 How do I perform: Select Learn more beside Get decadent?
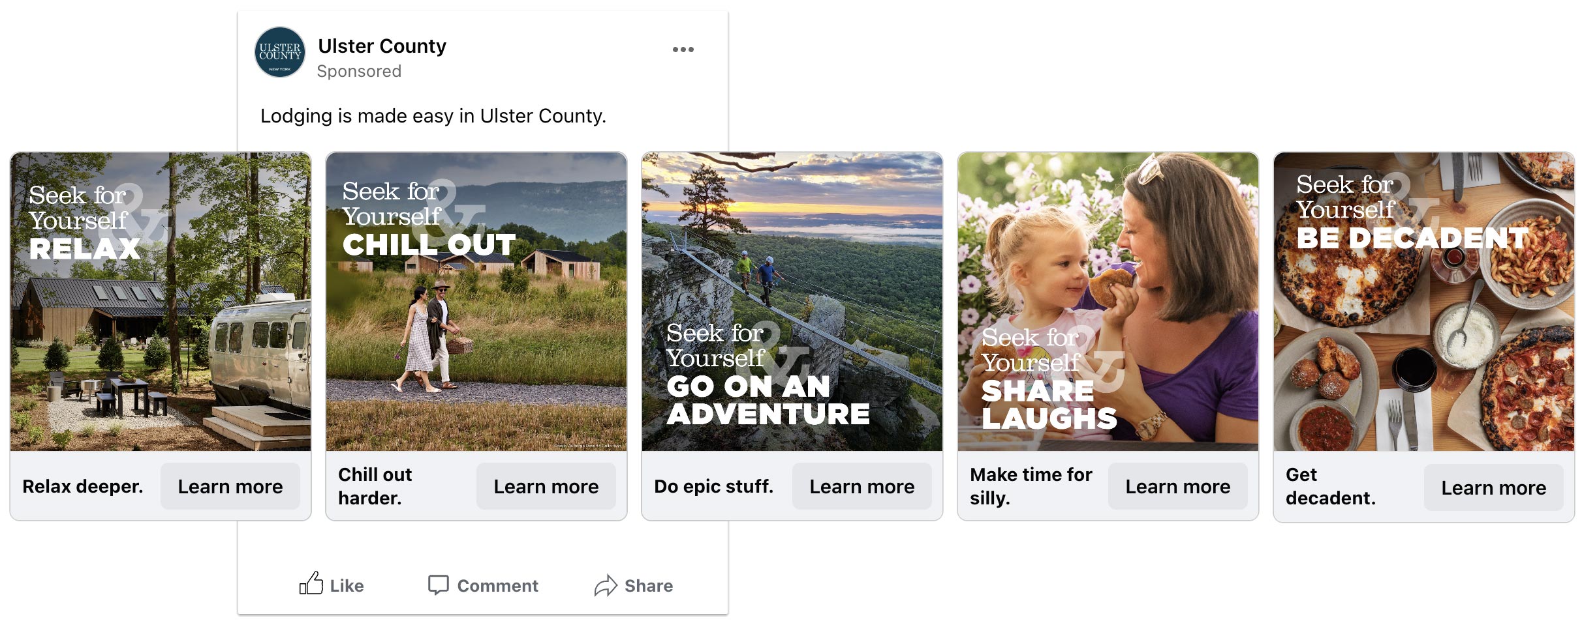[x=1493, y=488]
